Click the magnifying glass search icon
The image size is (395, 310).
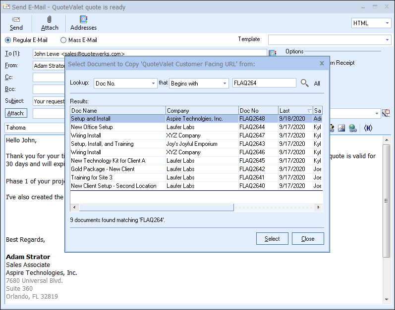(x=305, y=83)
